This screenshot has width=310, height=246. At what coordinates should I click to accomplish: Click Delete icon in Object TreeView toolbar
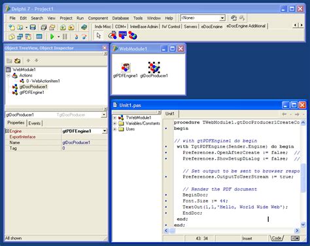17,61
